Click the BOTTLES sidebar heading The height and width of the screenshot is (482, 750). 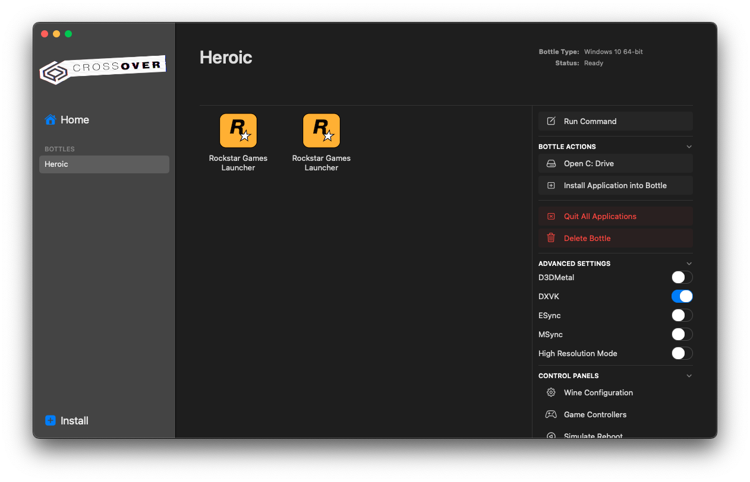(x=59, y=149)
